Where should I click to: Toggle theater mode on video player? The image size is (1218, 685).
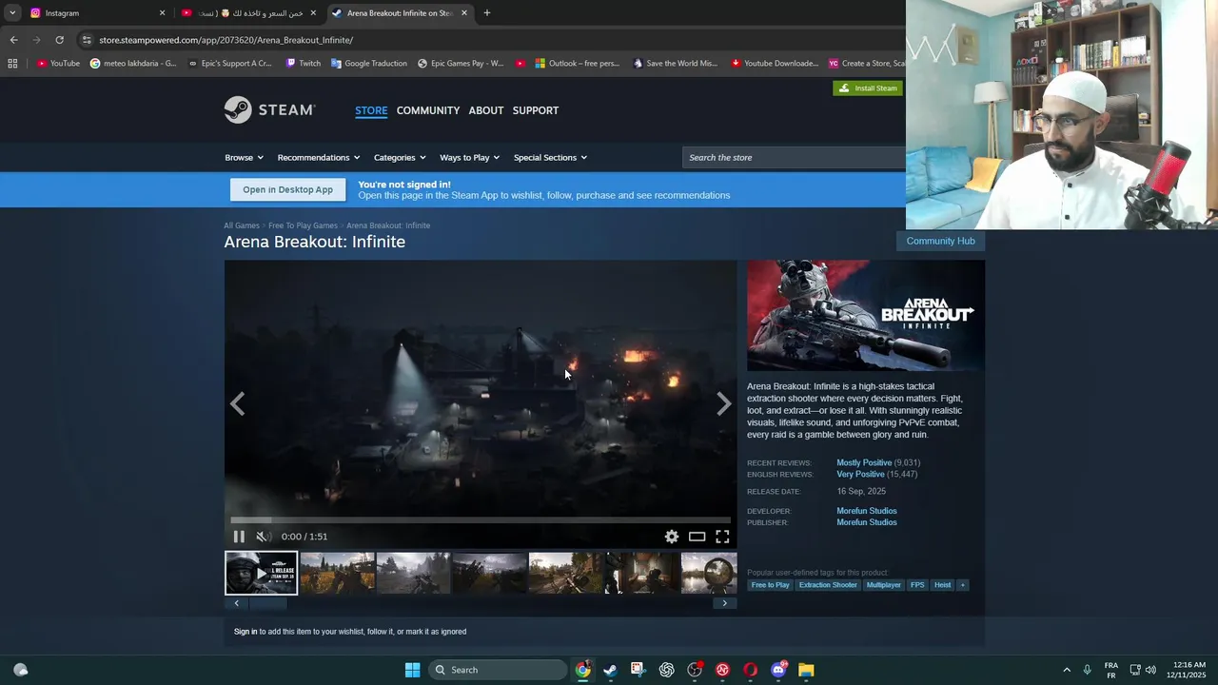point(697,537)
